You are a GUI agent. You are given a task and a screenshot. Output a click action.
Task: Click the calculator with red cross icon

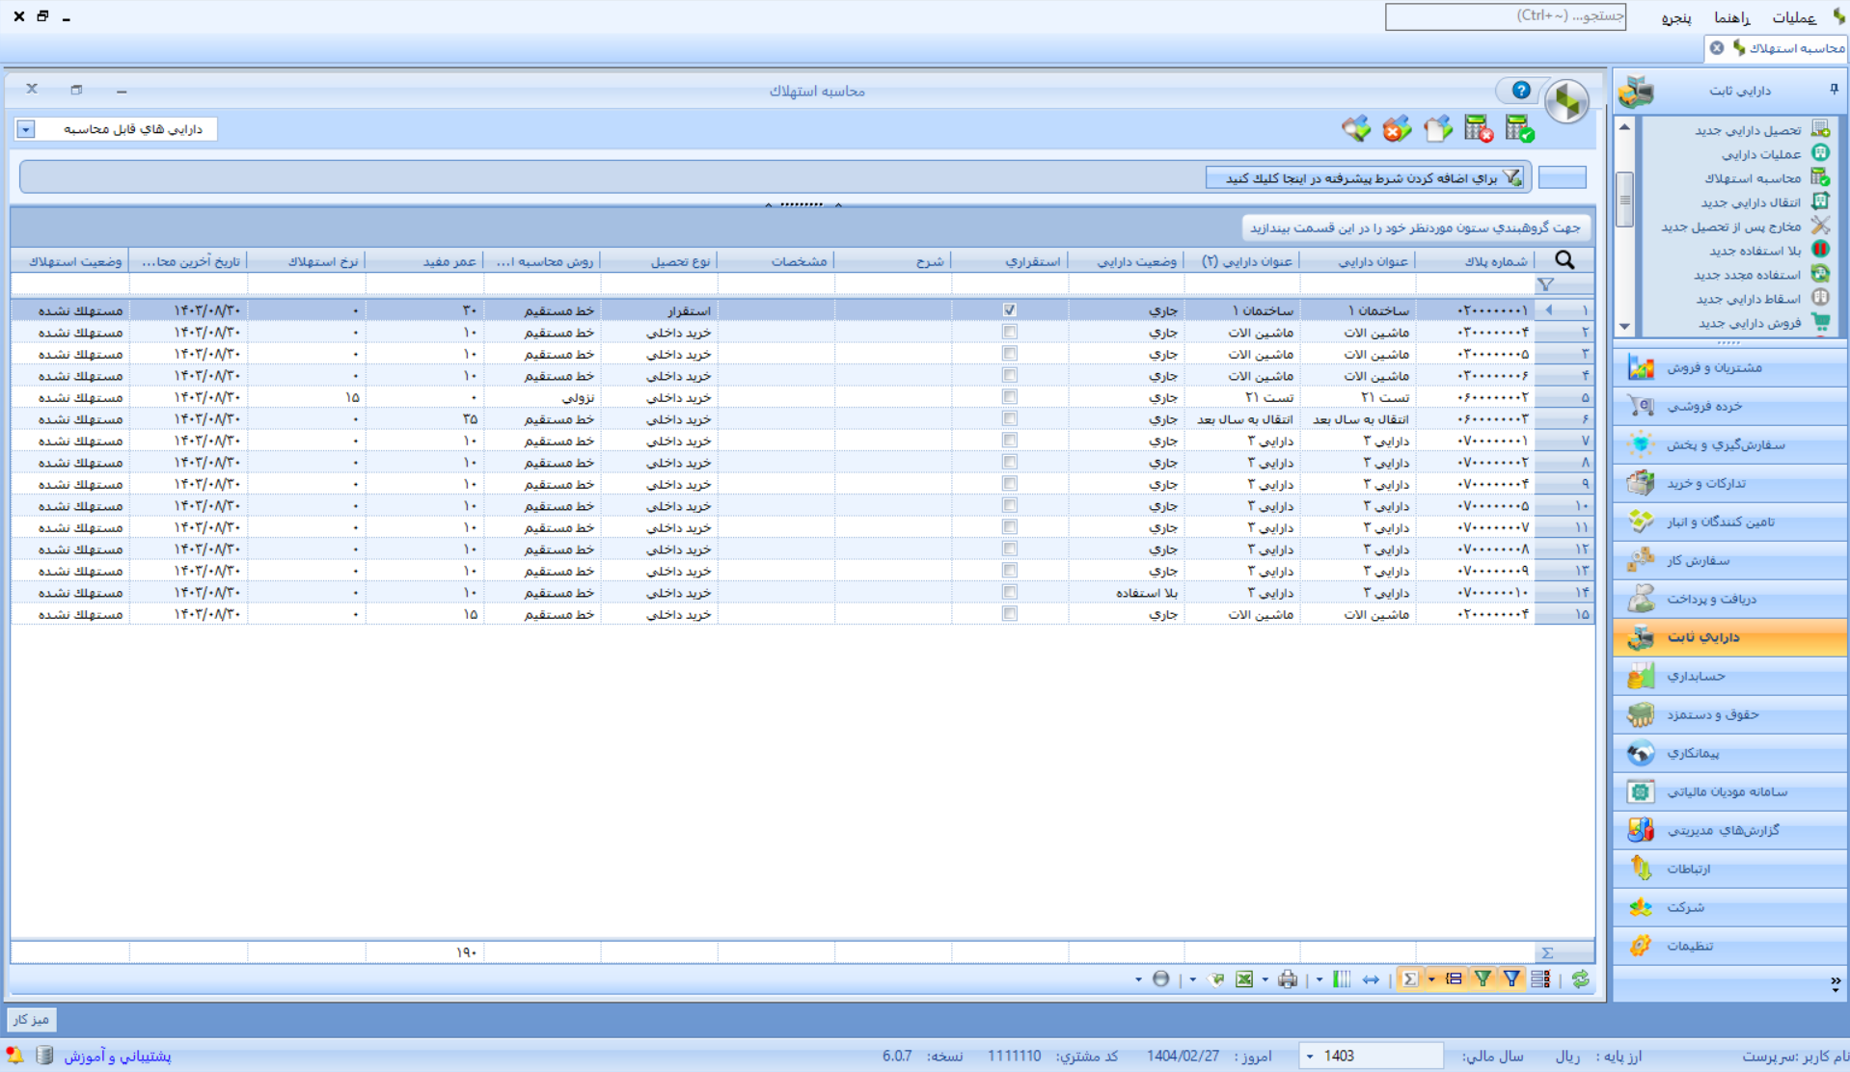tap(1478, 128)
